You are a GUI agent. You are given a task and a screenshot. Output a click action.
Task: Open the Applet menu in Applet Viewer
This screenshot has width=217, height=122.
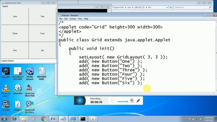pyautogui.click(x=5, y=6)
